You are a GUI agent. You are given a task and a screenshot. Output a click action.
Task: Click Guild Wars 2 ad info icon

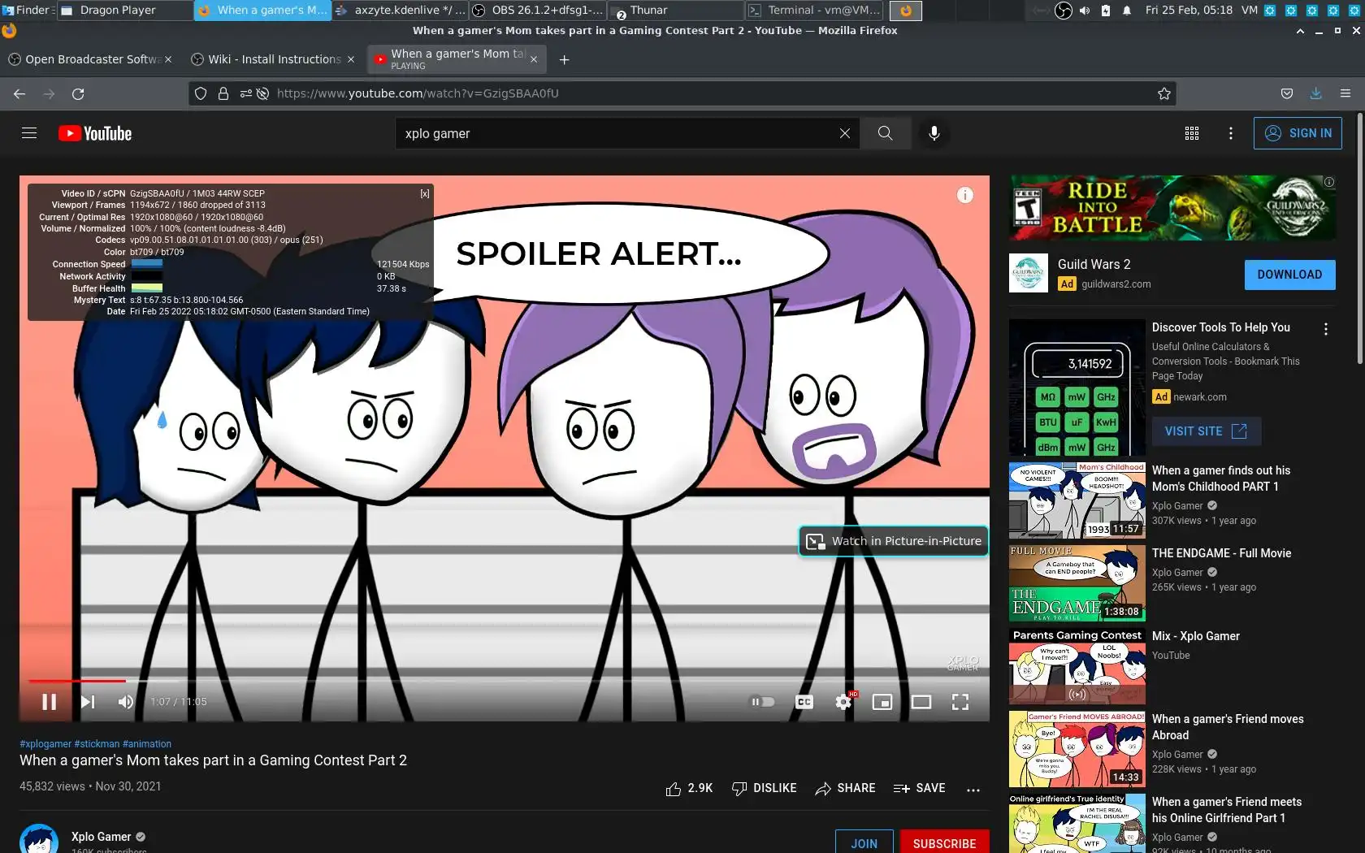[x=1329, y=182]
